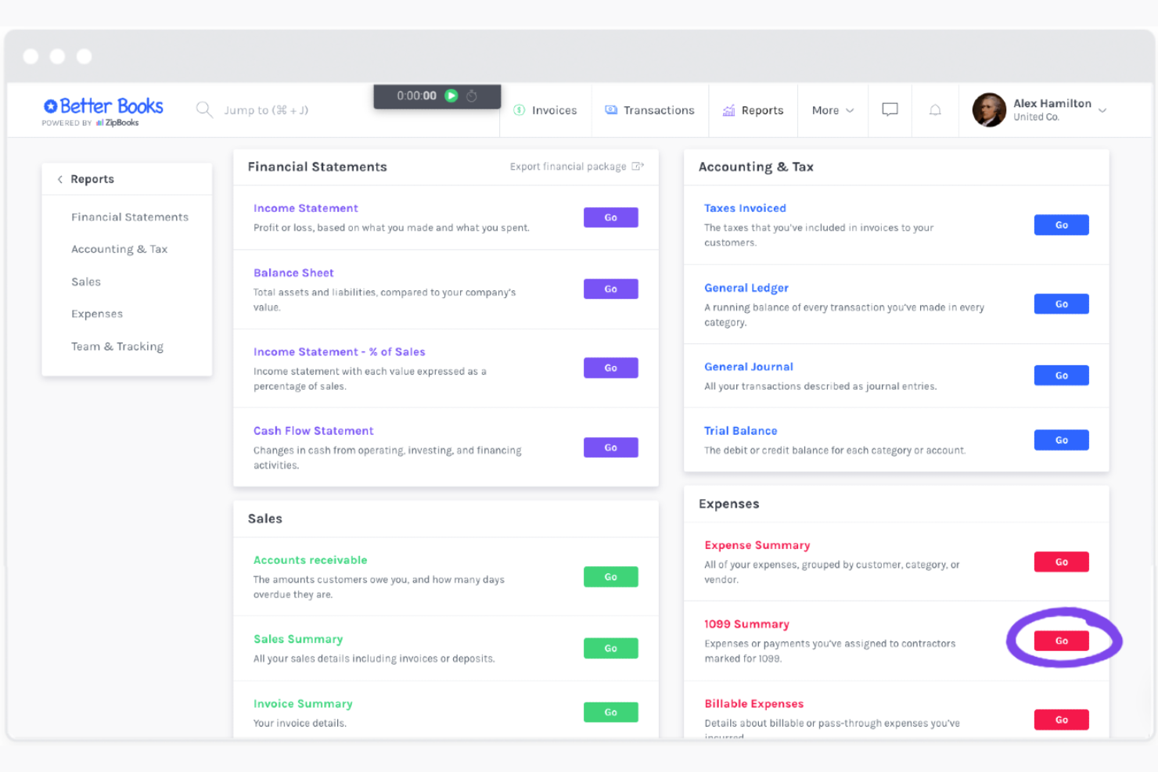The height and width of the screenshot is (772, 1158).
Task: Click Go next to 1099 Summary
Action: pos(1061,640)
